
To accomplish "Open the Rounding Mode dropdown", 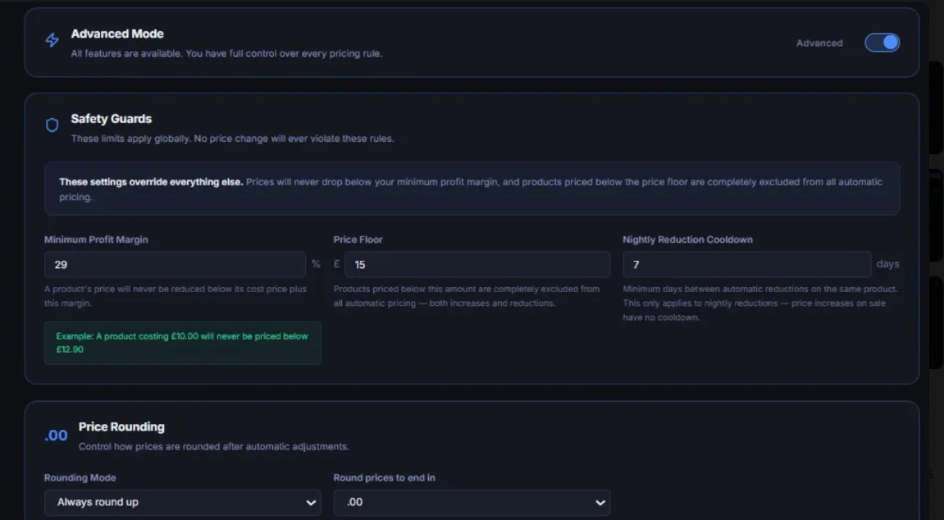I will pos(182,503).
